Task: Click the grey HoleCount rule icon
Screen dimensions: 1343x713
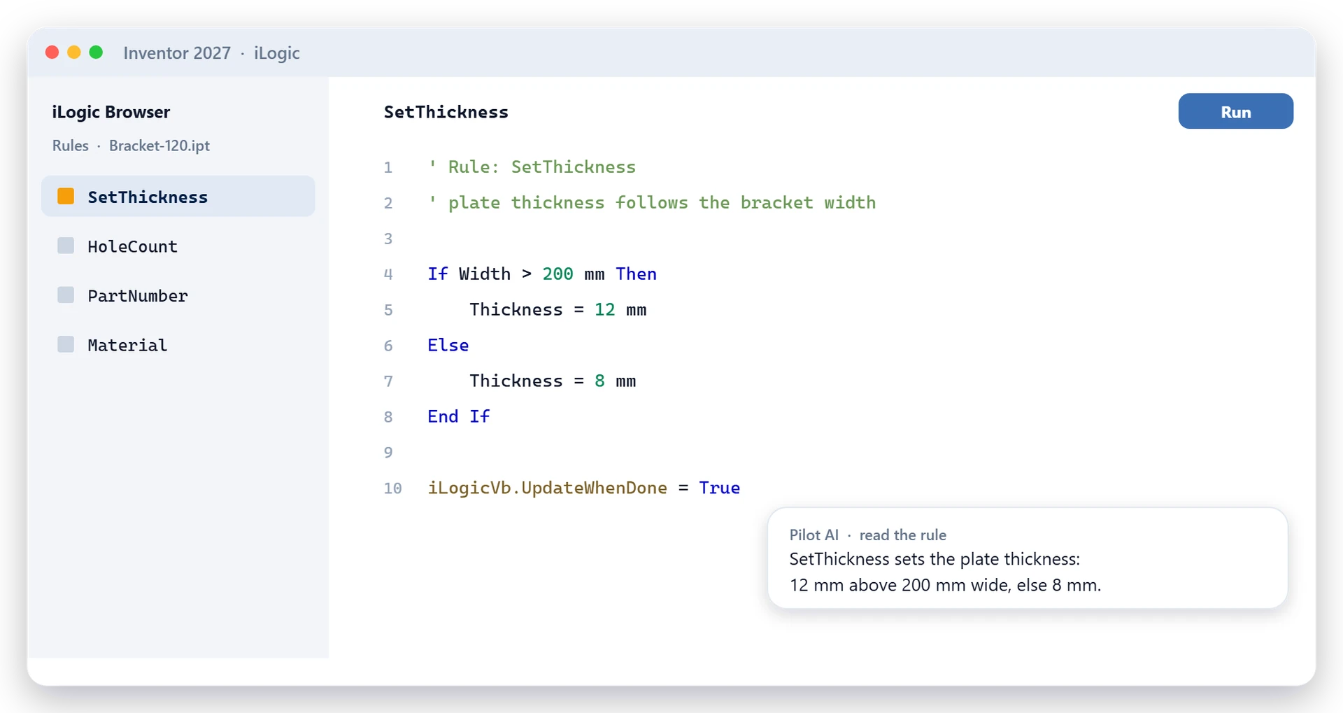Action: [x=66, y=246]
